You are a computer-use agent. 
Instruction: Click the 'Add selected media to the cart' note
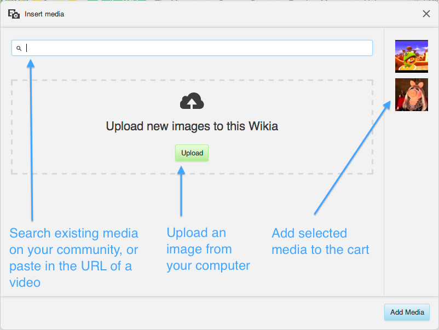[320, 241]
